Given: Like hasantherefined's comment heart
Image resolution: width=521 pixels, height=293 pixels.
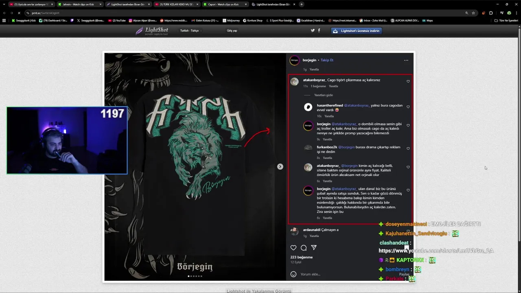Looking at the screenshot, I should click(x=408, y=107).
